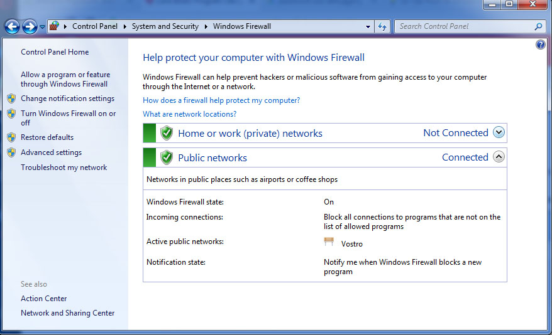Click the magnifier icon in search box
552x335 pixels.
coord(538,26)
